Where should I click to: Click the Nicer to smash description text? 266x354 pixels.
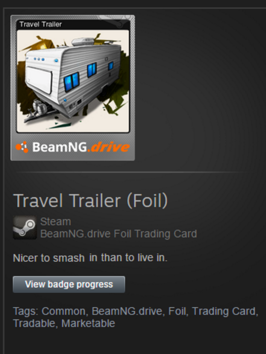(x=90, y=258)
